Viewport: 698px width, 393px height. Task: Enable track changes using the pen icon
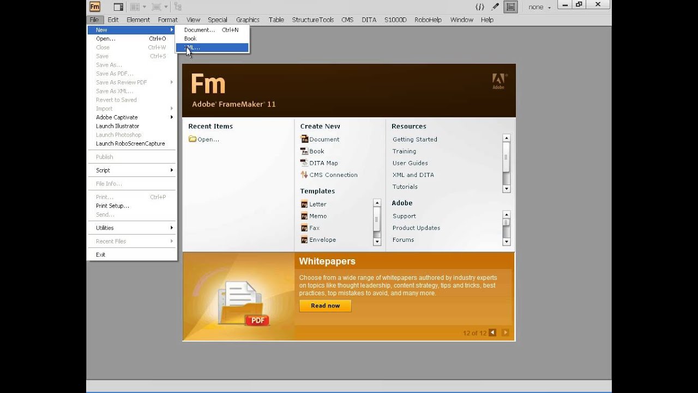[x=494, y=6]
